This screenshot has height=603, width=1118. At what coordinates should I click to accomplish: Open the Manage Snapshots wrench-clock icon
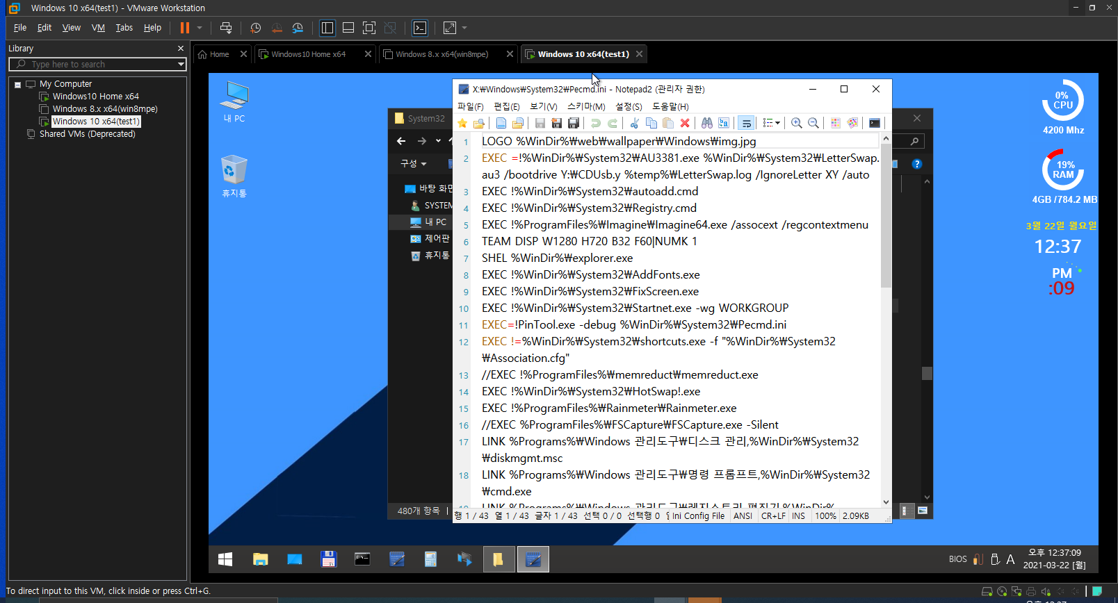(x=298, y=28)
